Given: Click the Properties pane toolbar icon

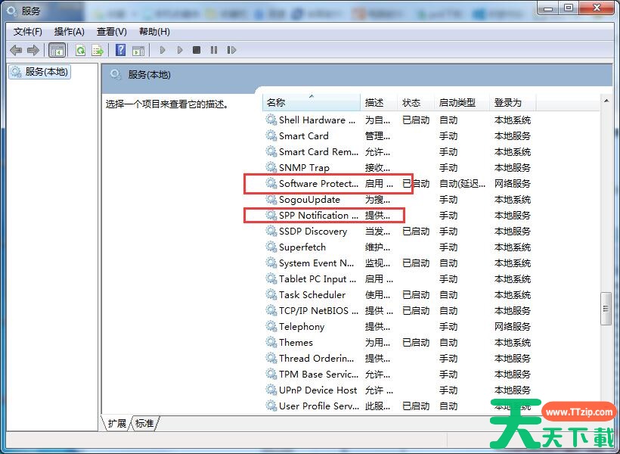Looking at the screenshot, I should [x=138, y=50].
